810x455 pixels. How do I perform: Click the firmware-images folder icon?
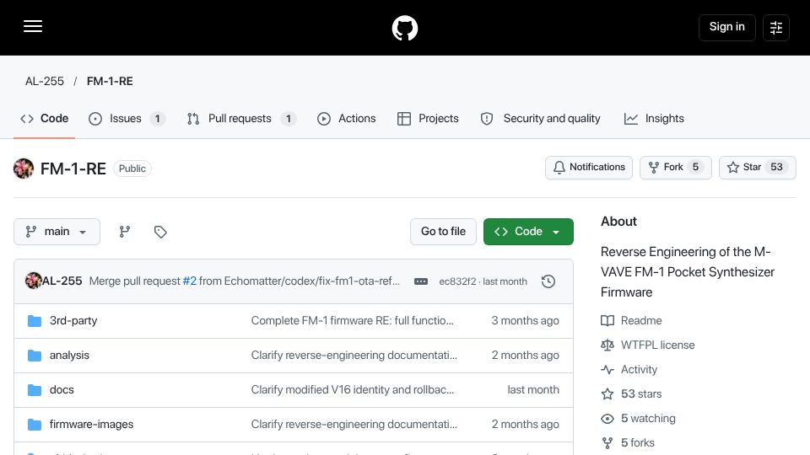click(35, 425)
